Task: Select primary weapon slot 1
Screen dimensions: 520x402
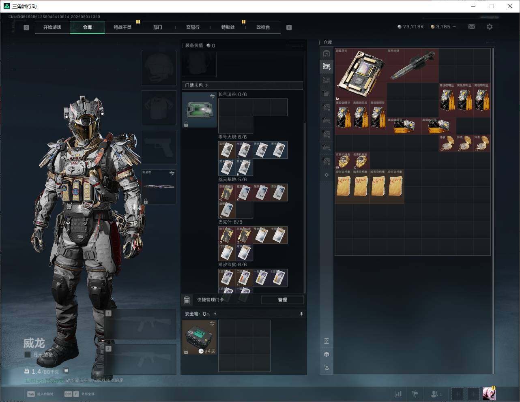Action: [x=140, y=324]
